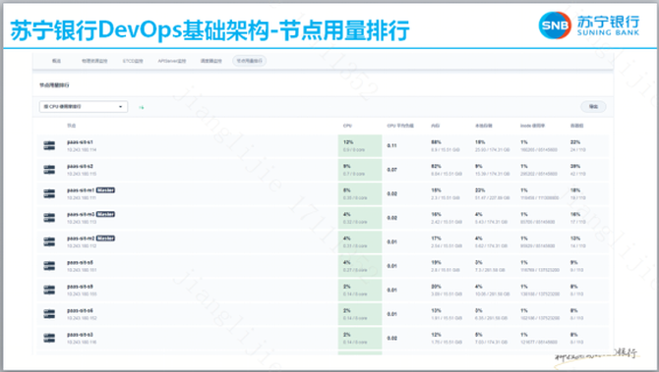
Task: Click the CPU column header
Action: 347,126
